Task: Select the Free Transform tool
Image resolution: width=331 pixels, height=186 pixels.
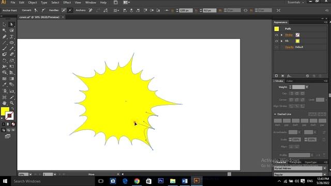Action: (11, 67)
